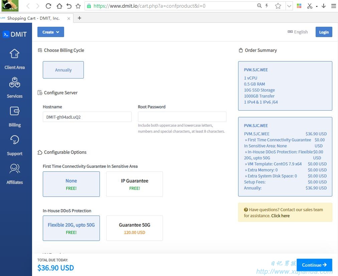Open Client Area house icon
This screenshot has width=338, height=276.
(x=14, y=53)
